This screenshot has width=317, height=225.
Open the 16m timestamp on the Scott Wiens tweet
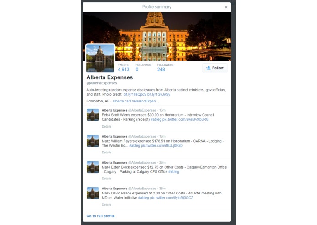coord(162,110)
